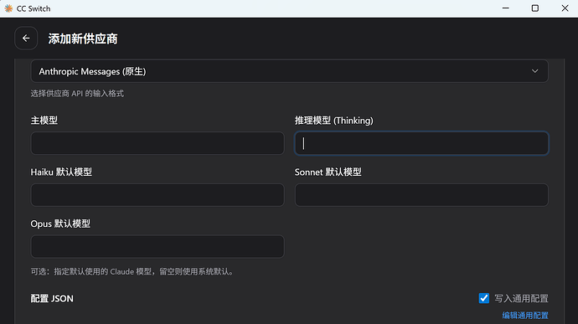
Task: Maximize the CC Switch window
Action: point(535,8)
